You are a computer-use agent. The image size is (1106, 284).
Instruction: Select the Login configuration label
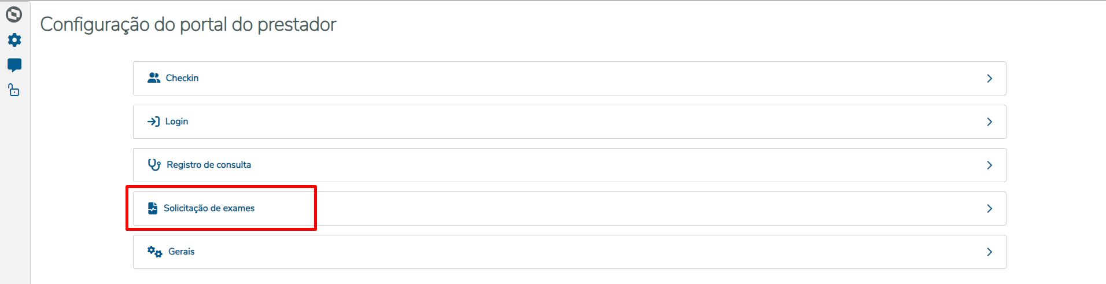(x=176, y=121)
